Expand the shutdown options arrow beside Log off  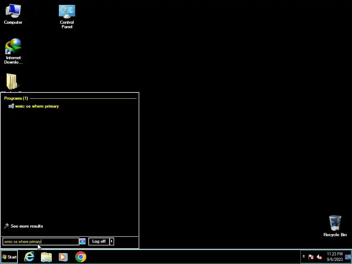click(x=112, y=241)
